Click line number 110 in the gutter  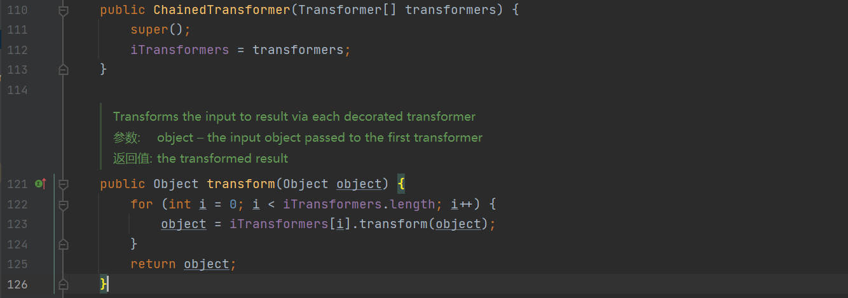(17, 11)
